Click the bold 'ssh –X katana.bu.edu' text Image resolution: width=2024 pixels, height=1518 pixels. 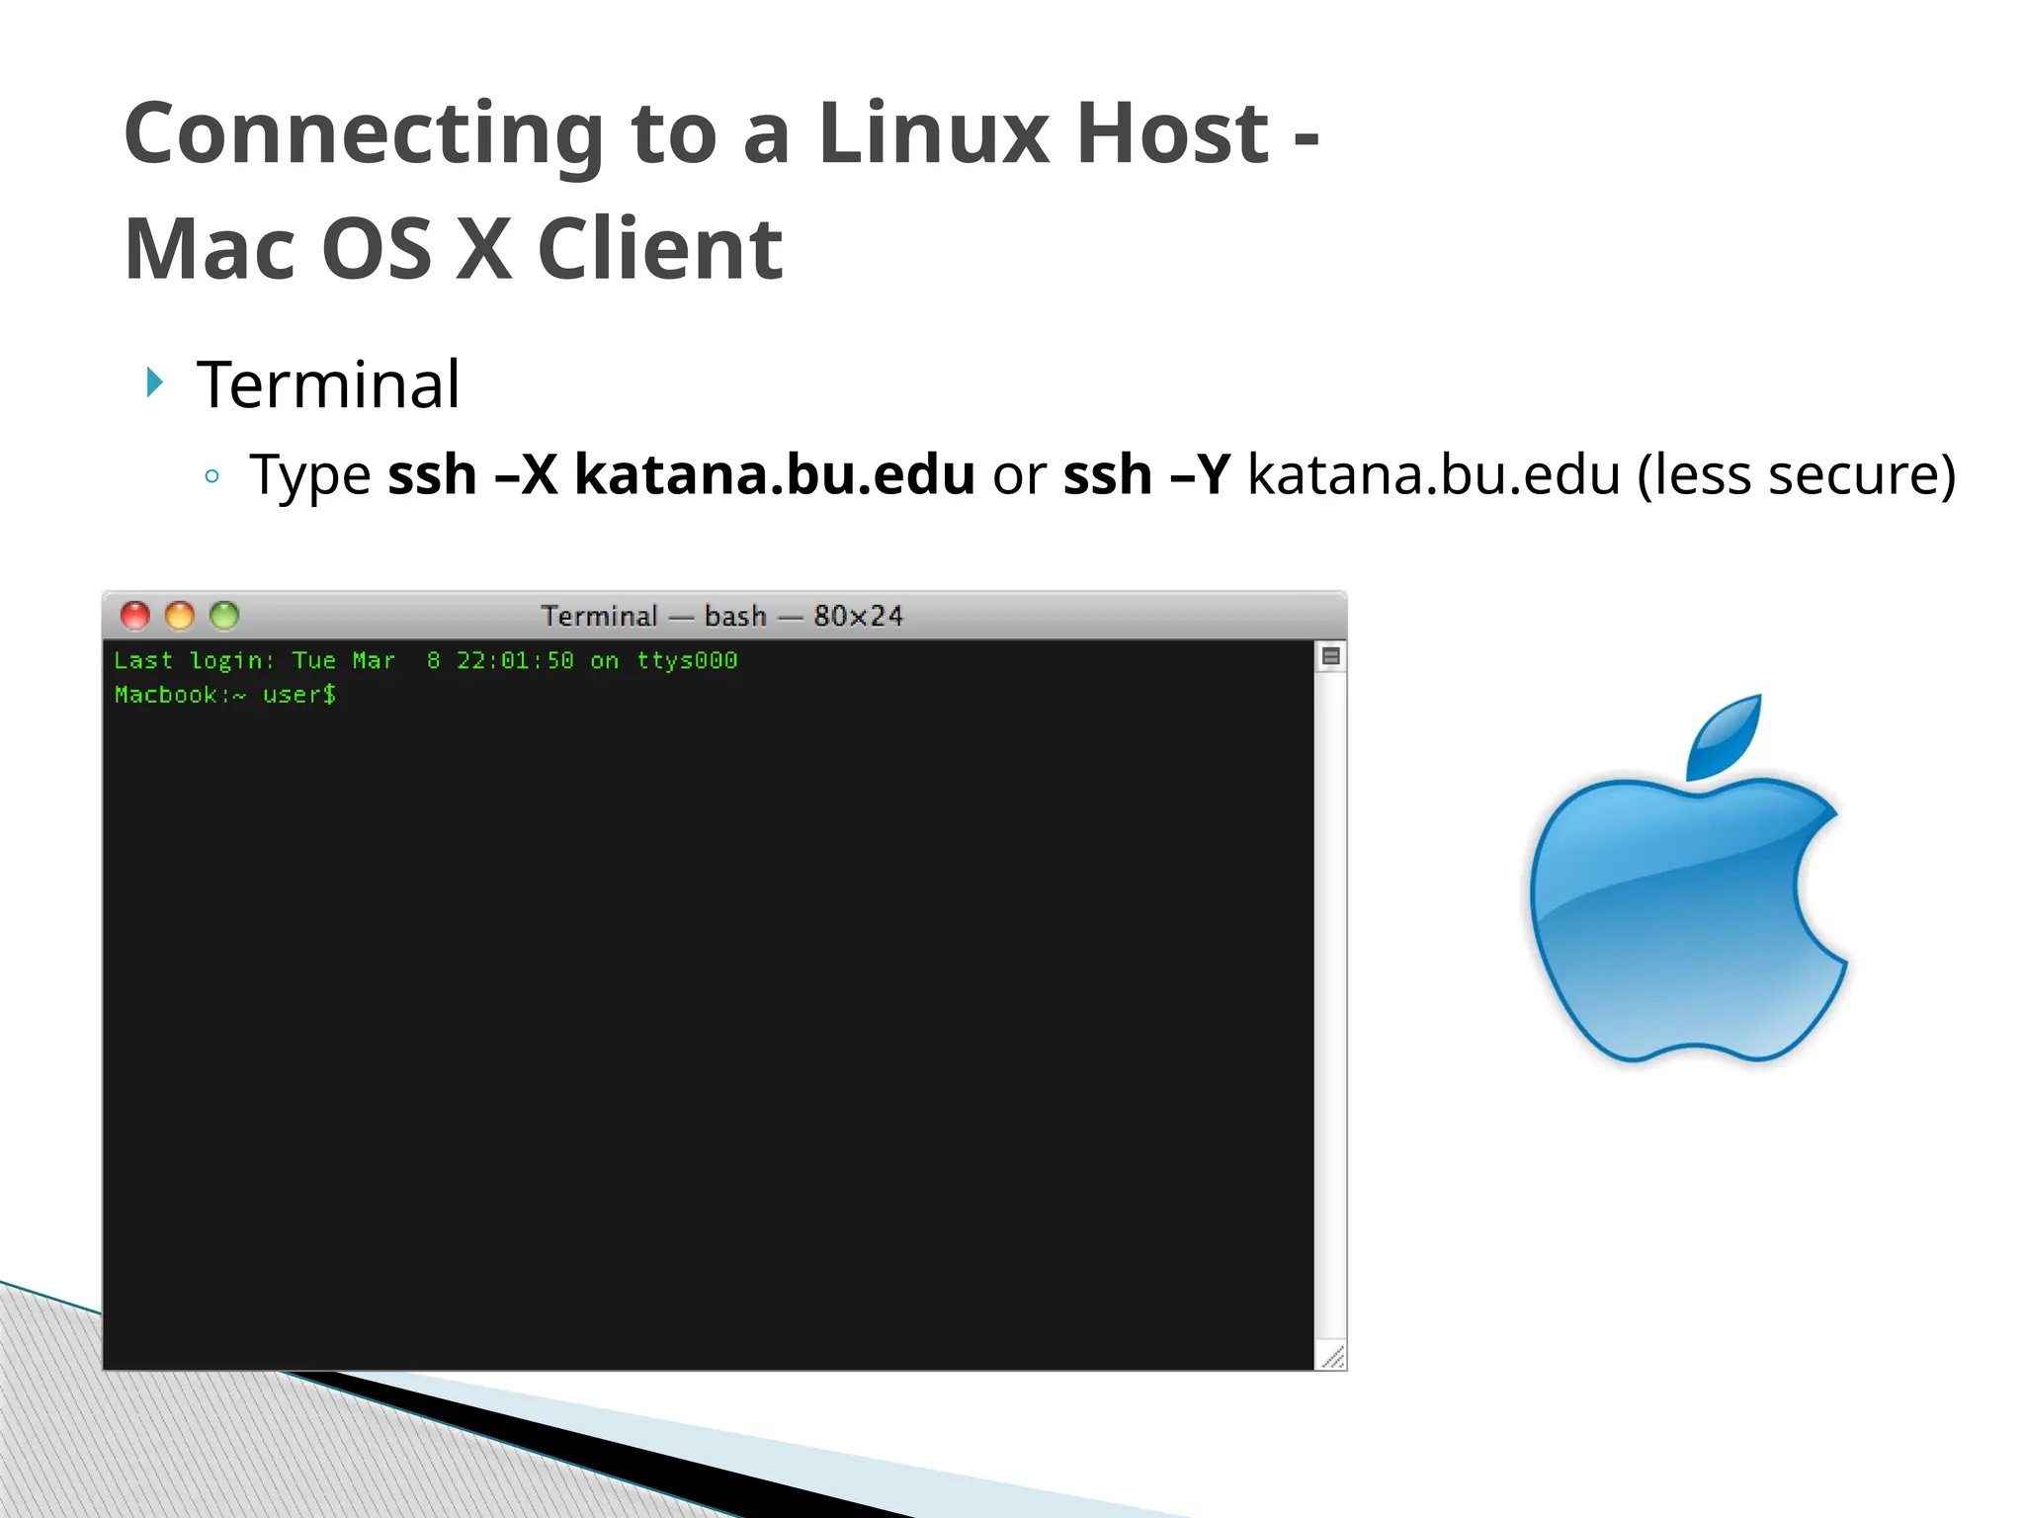[x=681, y=474]
